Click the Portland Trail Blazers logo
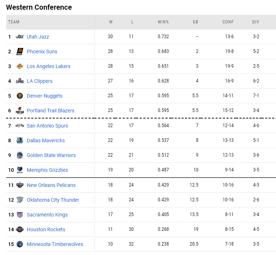This screenshot has height=255, width=276. [x=20, y=111]
